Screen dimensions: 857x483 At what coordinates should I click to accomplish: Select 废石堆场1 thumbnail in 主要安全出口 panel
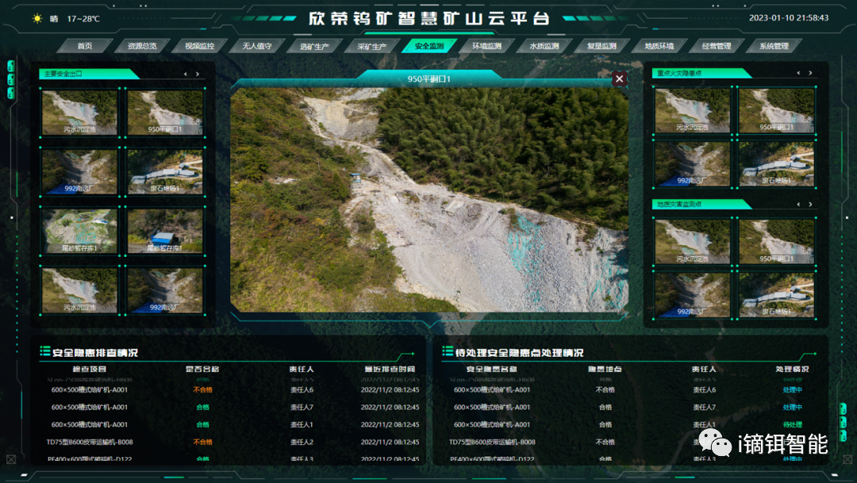pyautogui.click(x=165, y=171)
